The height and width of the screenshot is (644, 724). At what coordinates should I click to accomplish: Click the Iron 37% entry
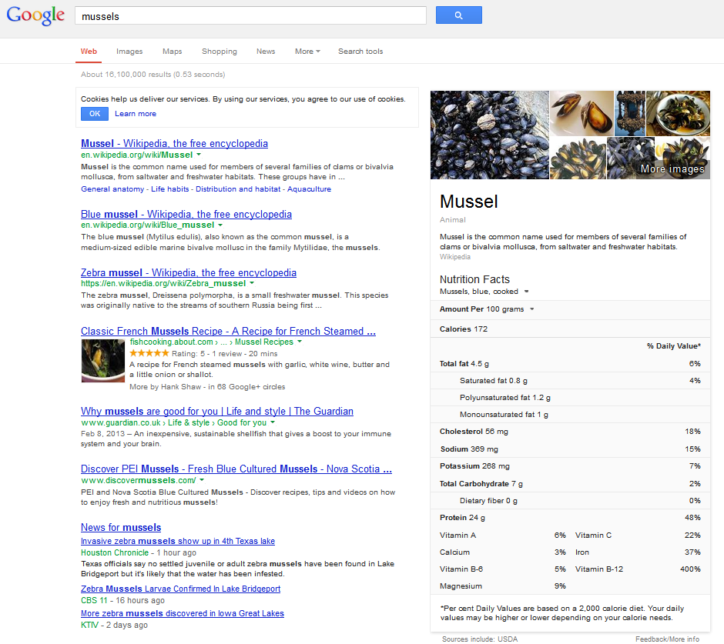(638, 552)
